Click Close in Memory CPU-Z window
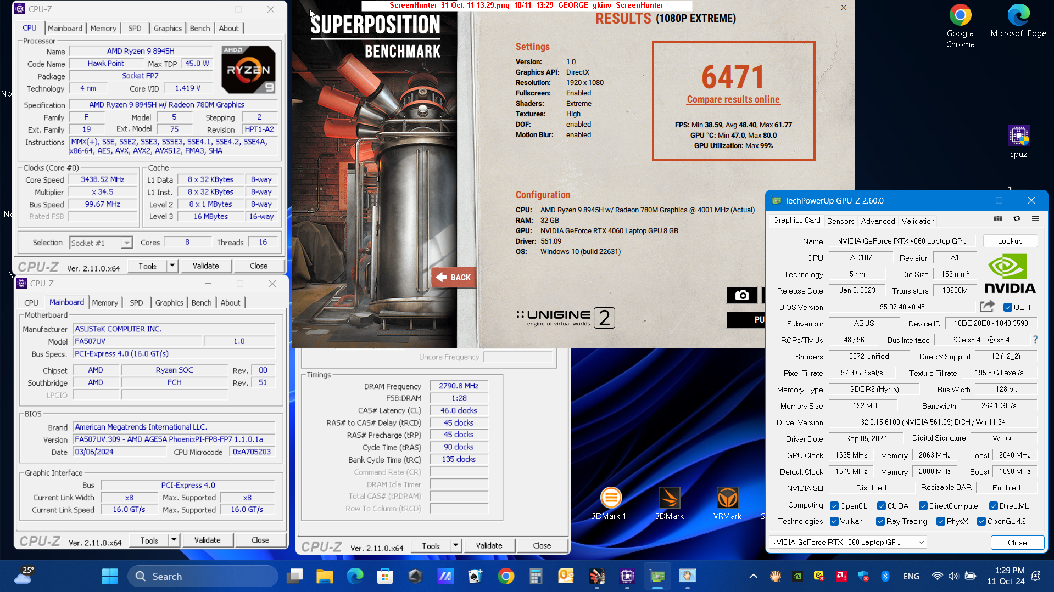1054x592 pixels. [x=542, y=545]
